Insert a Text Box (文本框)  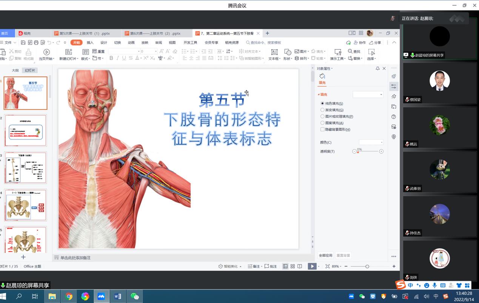(274, 54)
